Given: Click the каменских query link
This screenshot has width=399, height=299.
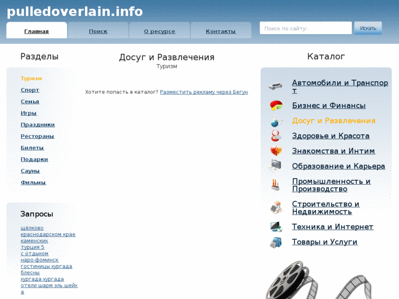Looking at the screenshot, I should (x=35, y=240).
